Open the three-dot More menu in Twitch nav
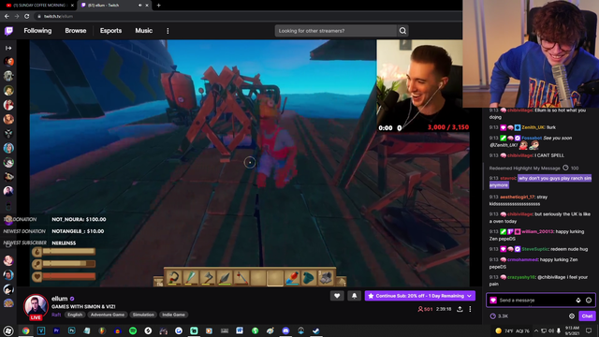599x337 pixels. (x=168, y=31)
